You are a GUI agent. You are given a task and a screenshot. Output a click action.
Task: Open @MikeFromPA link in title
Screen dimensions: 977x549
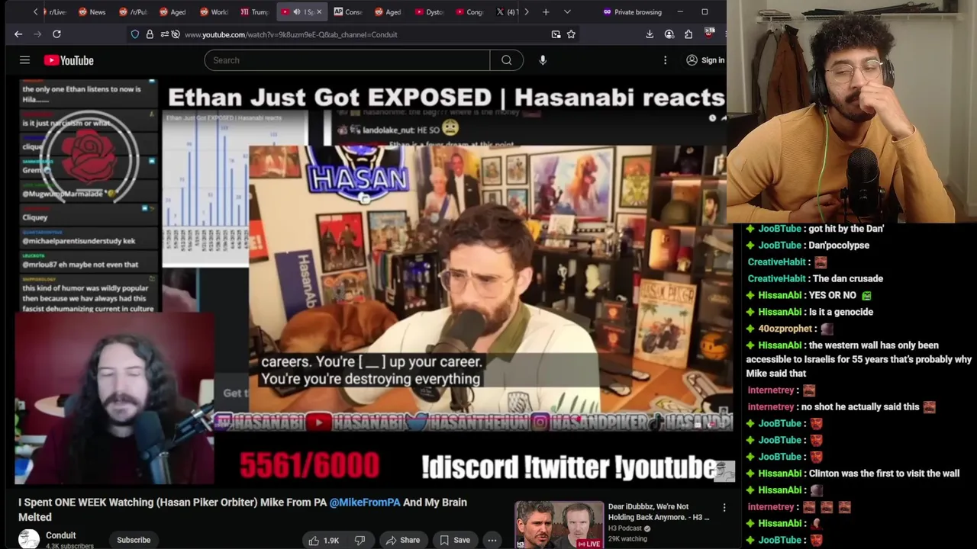[x=365, y=502]
